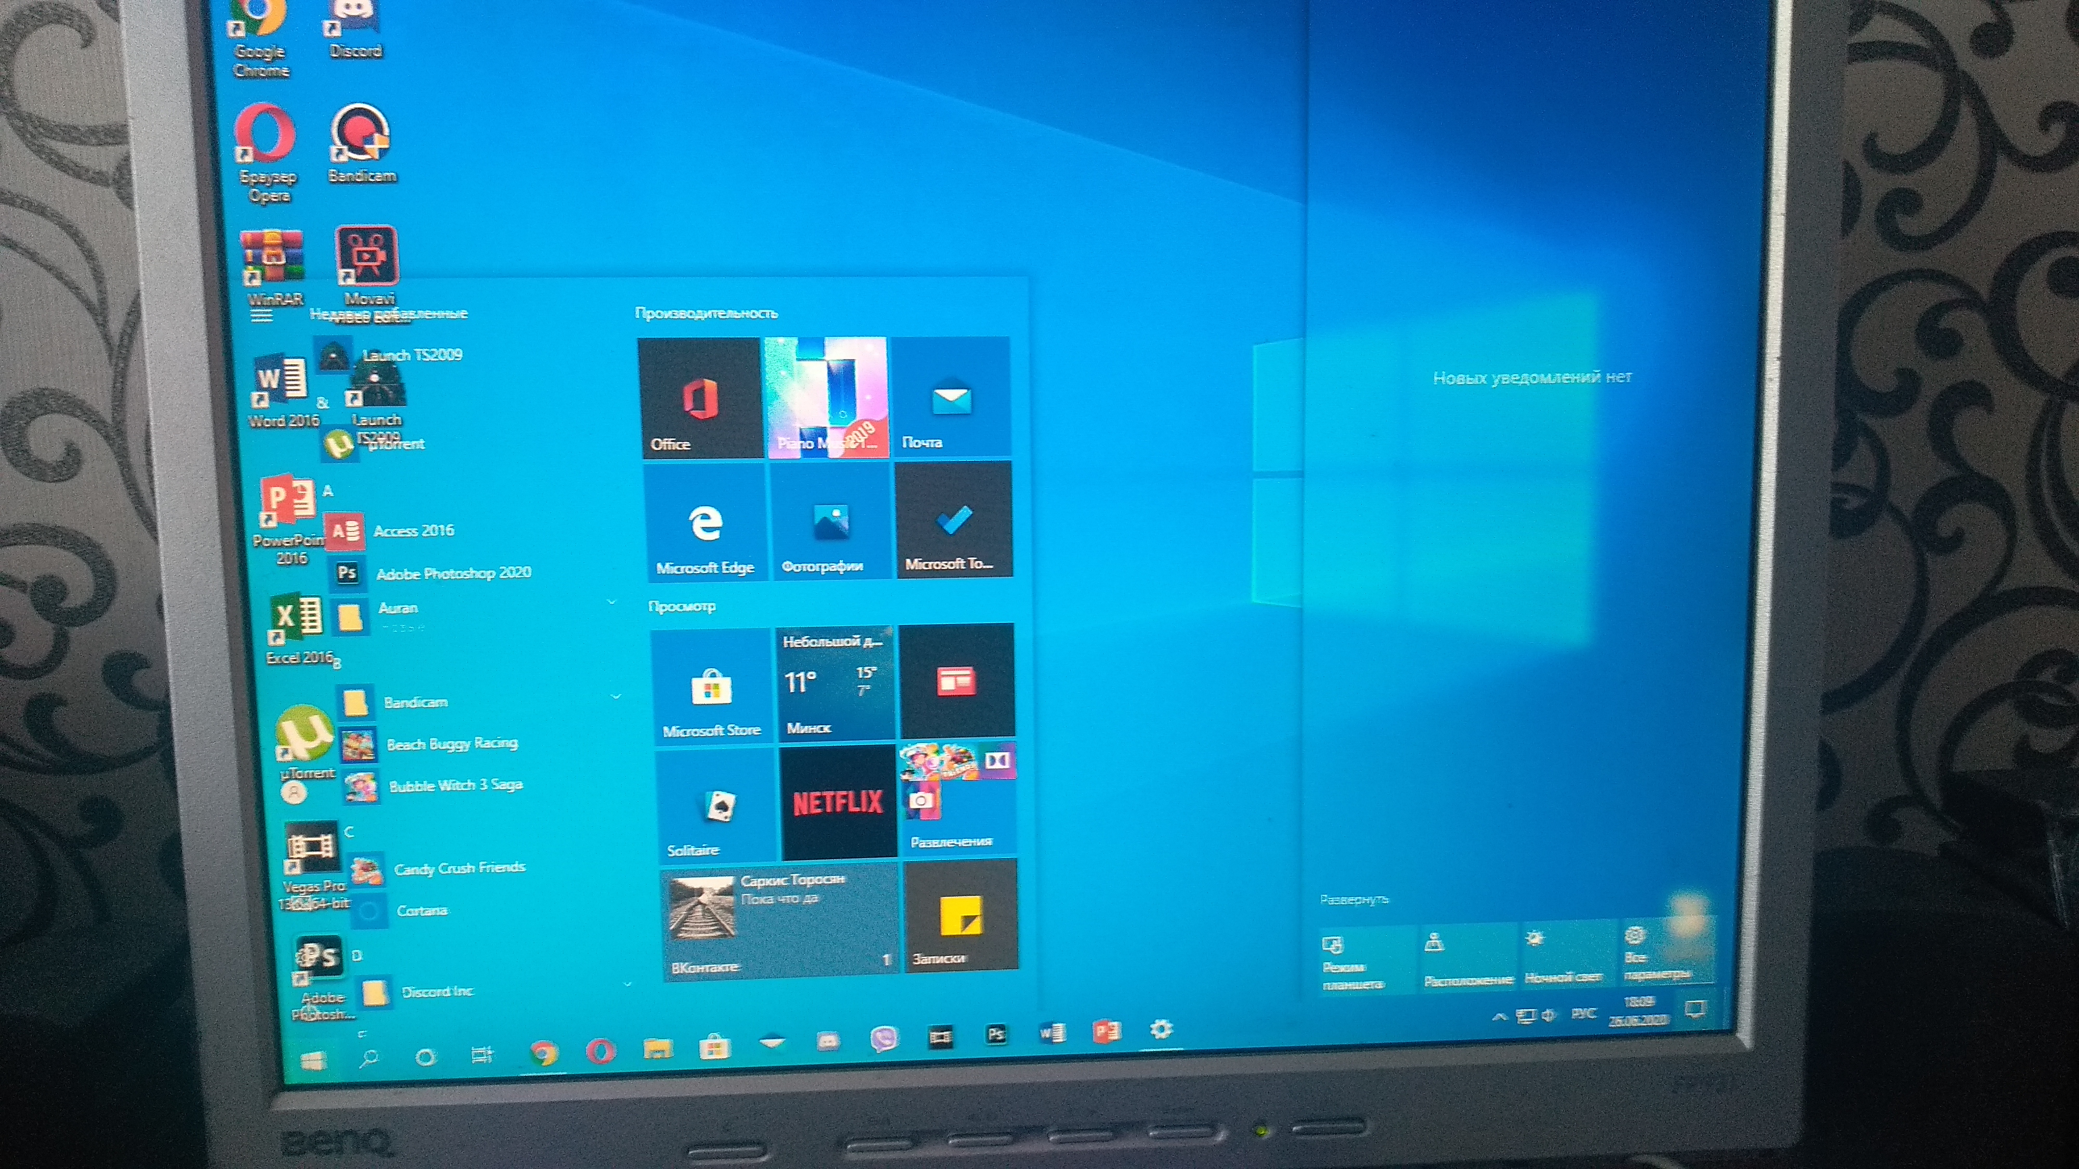
Task: Click the Start menu hamburger icon
Action: pos(261,316)
